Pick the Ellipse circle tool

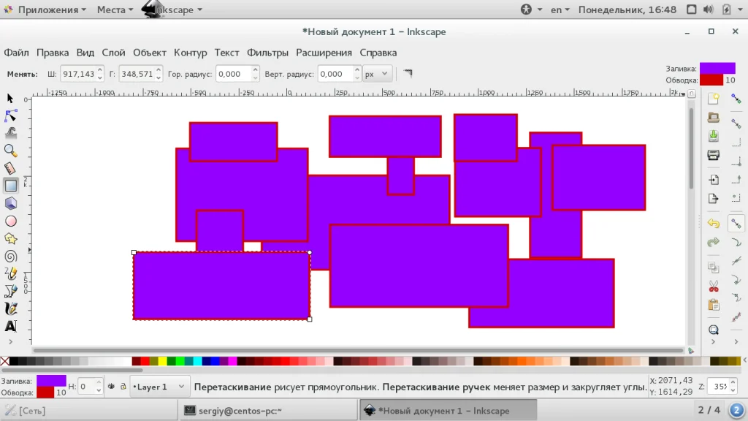[10, 221]
